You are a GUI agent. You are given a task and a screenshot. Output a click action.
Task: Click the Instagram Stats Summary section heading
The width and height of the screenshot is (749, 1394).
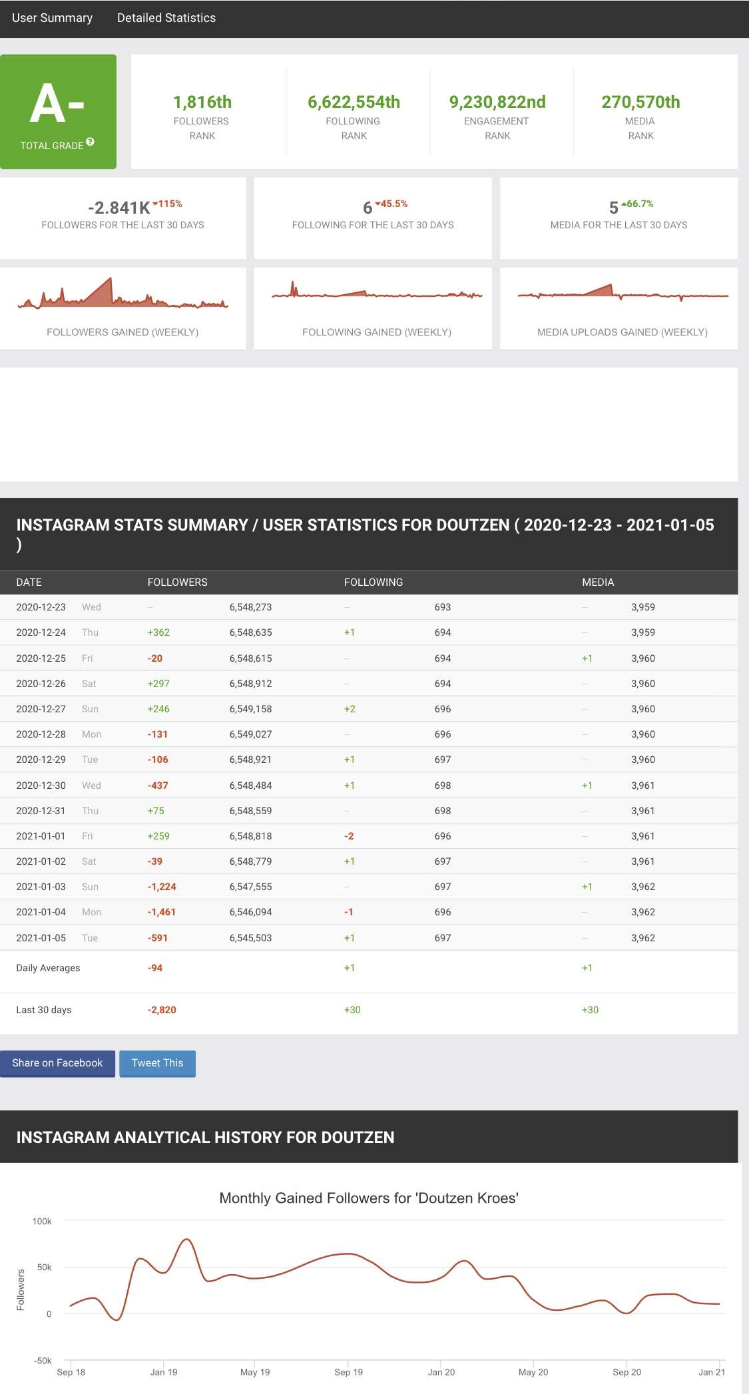(365, 535)
